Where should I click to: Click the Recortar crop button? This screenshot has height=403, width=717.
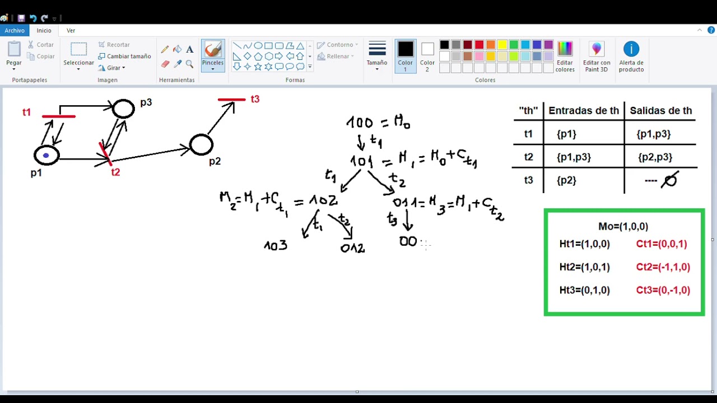click(x=114, y=45)
